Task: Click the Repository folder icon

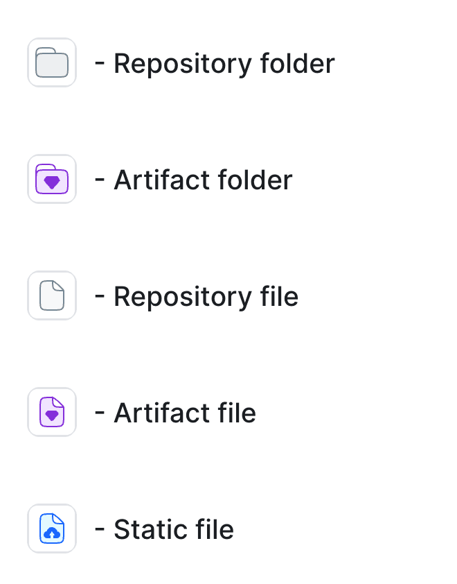Action: tap(52, 63)
